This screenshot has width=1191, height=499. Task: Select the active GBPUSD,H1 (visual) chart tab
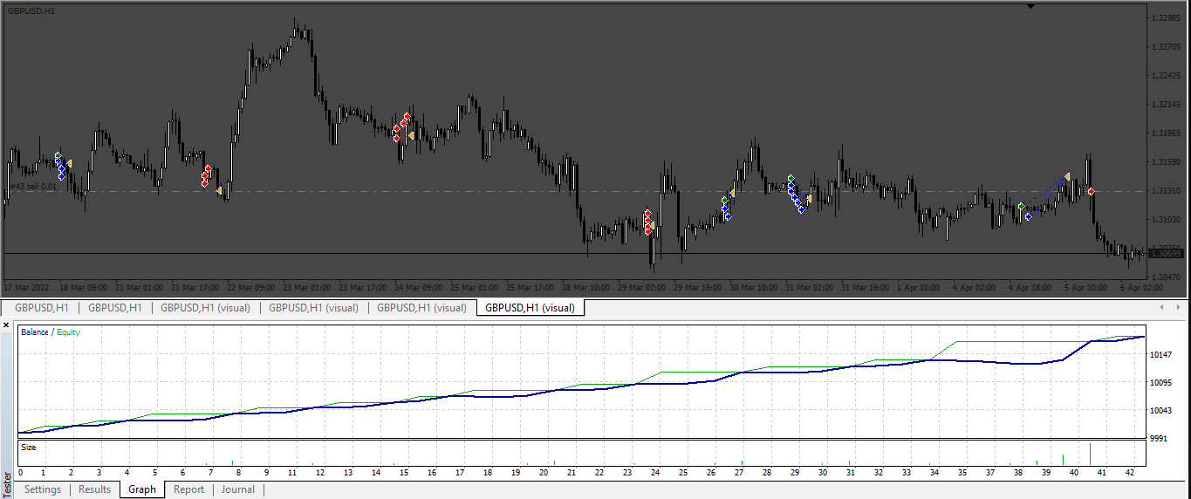click(x=530, y=307)
